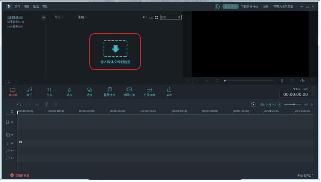Screen dimensions: 321x182
Task: Open the 滤镜 filters tab
Action: [89, 92]
